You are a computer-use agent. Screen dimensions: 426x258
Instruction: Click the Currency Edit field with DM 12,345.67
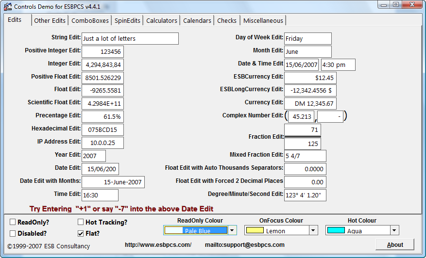click(310, 103)
